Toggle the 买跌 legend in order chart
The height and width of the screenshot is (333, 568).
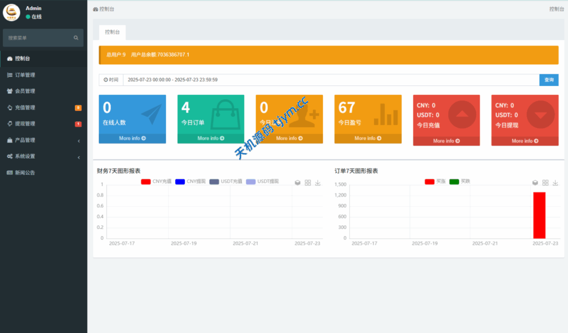tap(460, 181)
